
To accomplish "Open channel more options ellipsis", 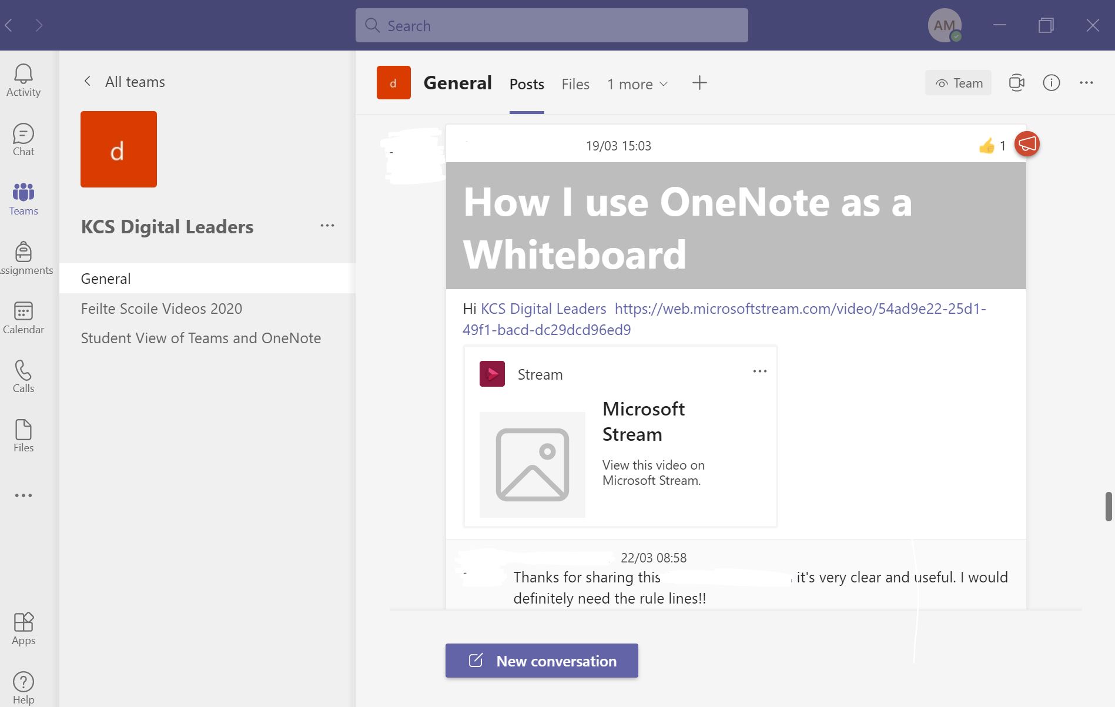I will pos(1086,83).
